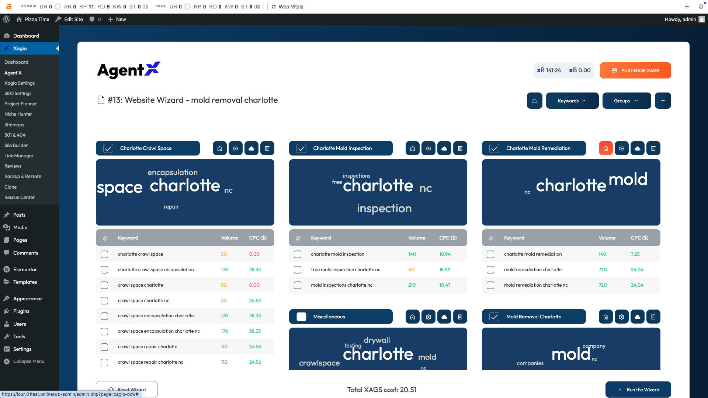Check the 'crawl space charlotte nc' keyword row
The image size is (708, 398).
[x=104, y=301]
